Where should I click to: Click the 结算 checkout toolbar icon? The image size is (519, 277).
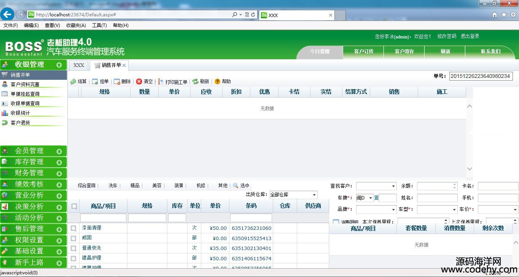[x=73, y=81]
